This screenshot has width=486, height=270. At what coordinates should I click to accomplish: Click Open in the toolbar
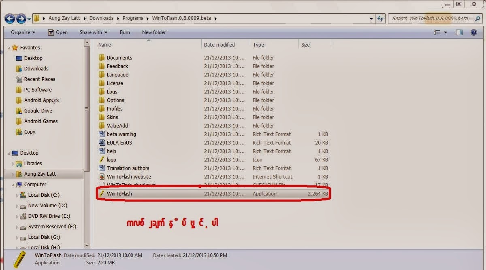click(58, 32)
